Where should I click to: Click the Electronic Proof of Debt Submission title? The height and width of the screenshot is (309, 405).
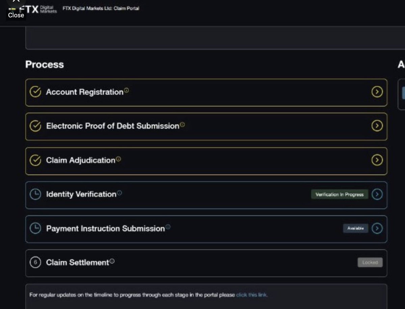(x=113, y=126)
